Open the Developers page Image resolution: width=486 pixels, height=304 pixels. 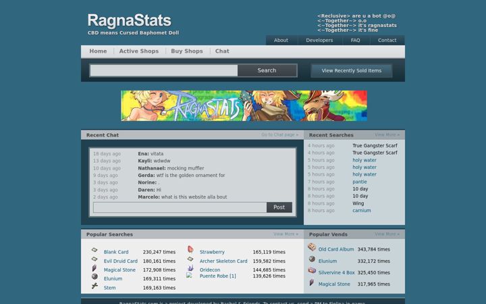319,41
